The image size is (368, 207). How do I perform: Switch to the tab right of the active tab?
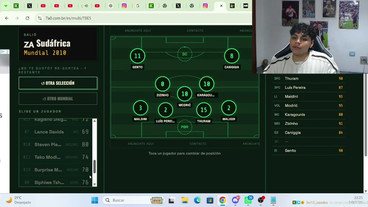click(x=232, y=6)
